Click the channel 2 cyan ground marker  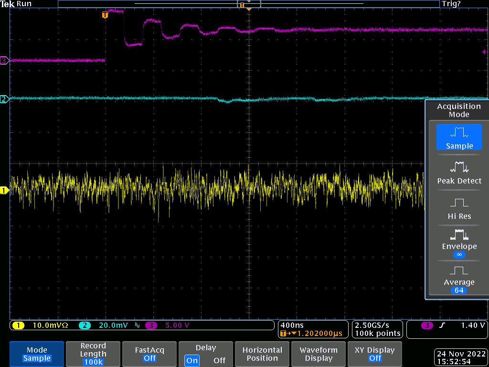4,99
